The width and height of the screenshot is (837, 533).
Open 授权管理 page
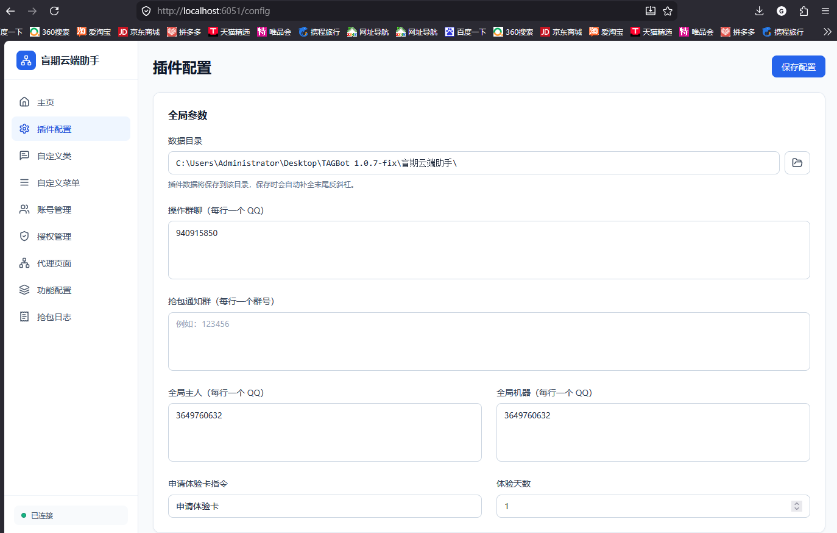coord(71,236)
